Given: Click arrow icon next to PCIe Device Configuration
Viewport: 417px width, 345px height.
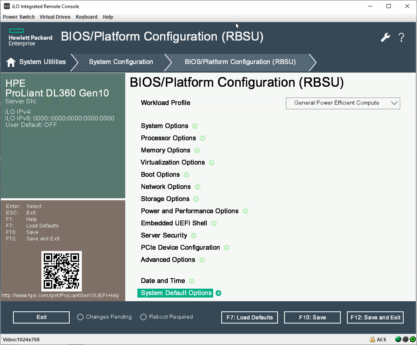Looking at the screenshot, I should tap(227, 248).
